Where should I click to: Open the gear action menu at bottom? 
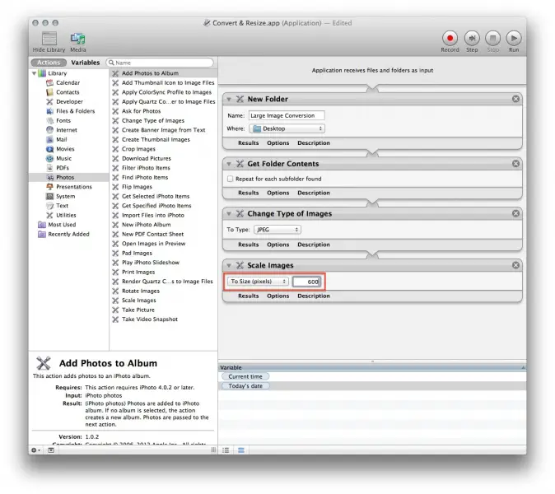point(35,450)
